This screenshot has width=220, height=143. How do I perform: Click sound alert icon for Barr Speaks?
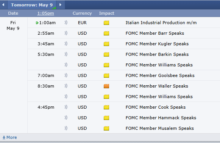pyautogui.click(x=66, y=33)
